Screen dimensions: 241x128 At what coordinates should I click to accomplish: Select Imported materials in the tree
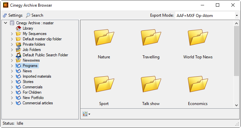point(37,76)
